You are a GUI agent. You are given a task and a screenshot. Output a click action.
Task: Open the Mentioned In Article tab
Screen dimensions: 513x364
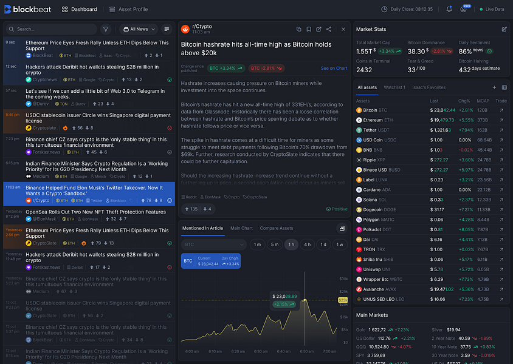(x=202, y=228)
